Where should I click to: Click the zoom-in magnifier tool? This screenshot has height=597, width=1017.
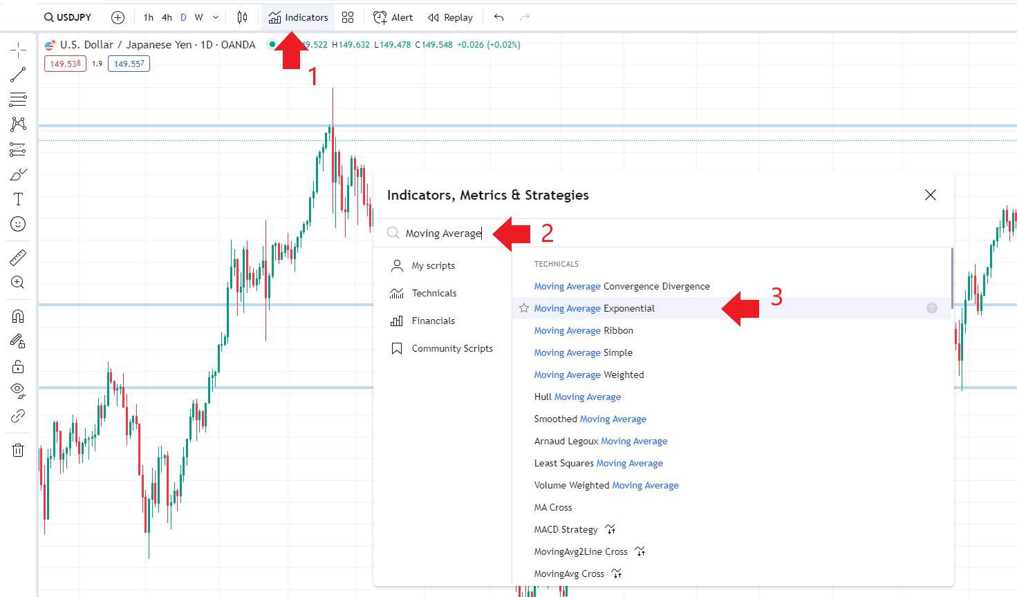pos(18,282)
